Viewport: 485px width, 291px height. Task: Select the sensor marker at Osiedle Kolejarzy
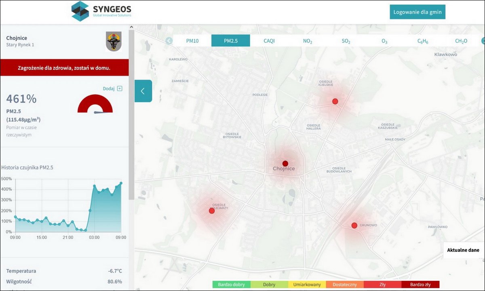pos(212,211)
